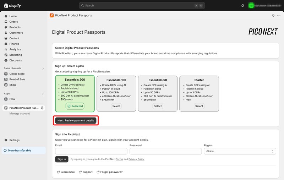This screenshot has height=180, width=284.
Task: Open the Shopify logo home link
Action: coord(12,6)
